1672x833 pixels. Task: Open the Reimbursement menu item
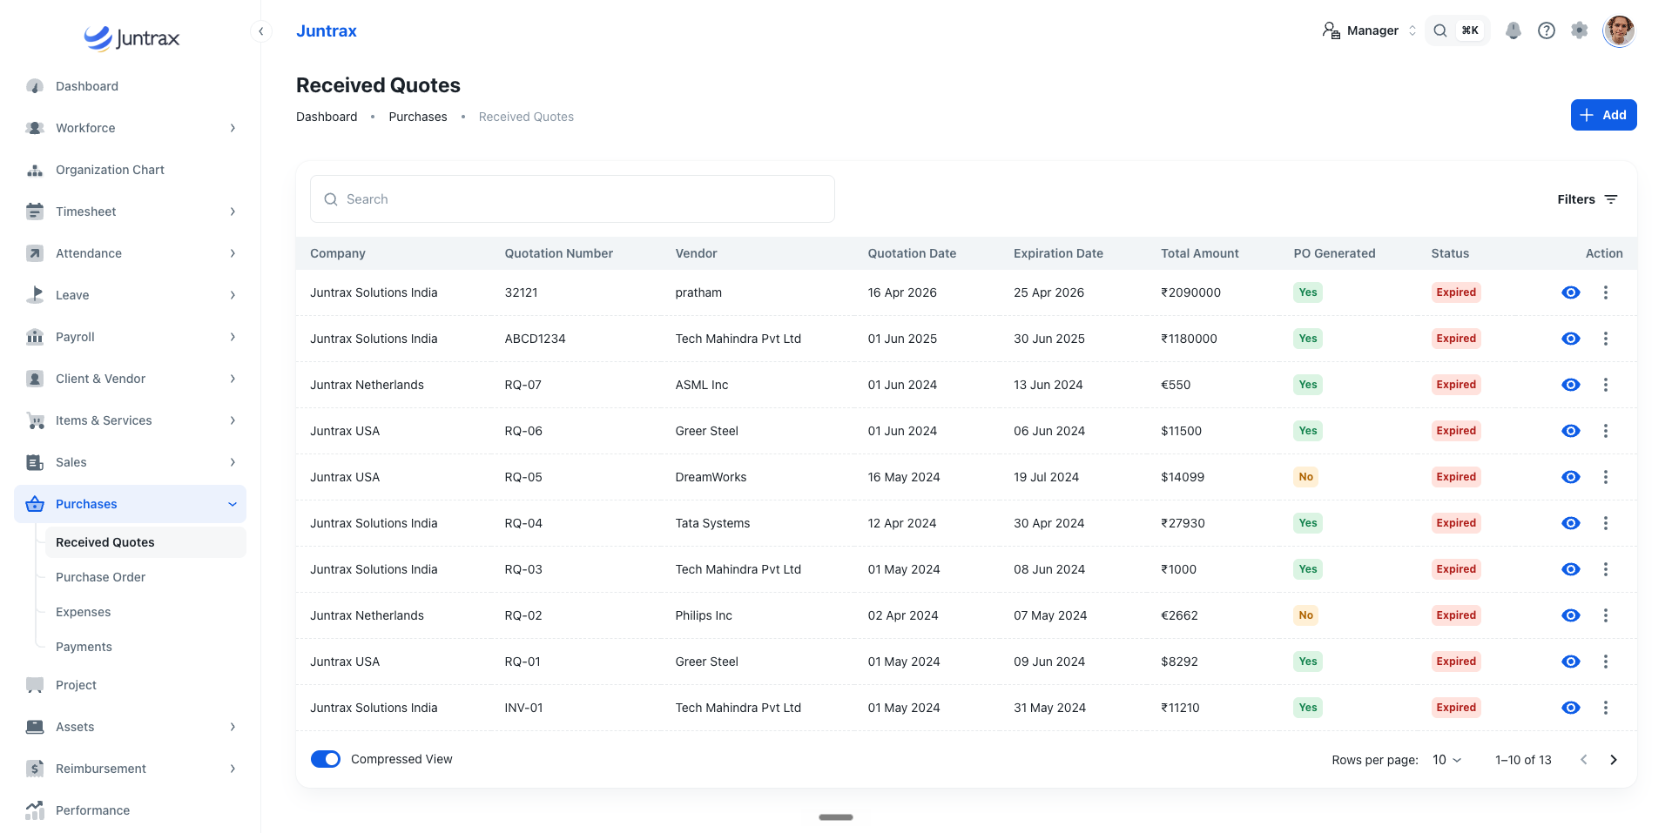tap(130, 769)
